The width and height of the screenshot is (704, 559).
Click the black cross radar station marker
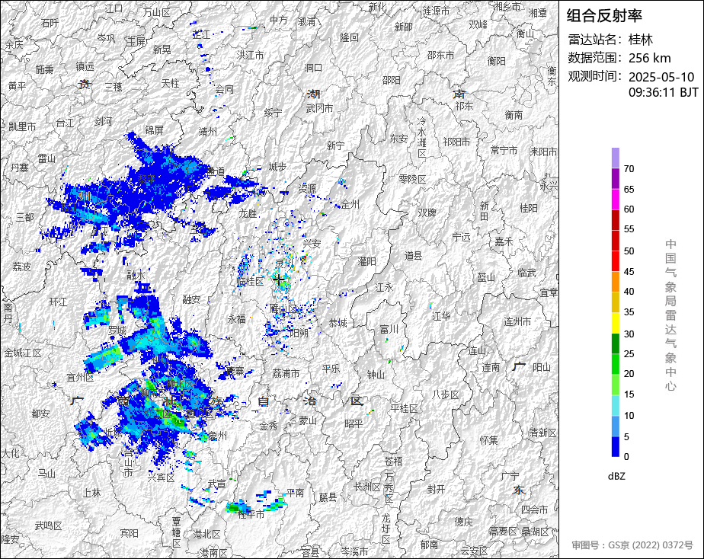(x=278, y=279)
